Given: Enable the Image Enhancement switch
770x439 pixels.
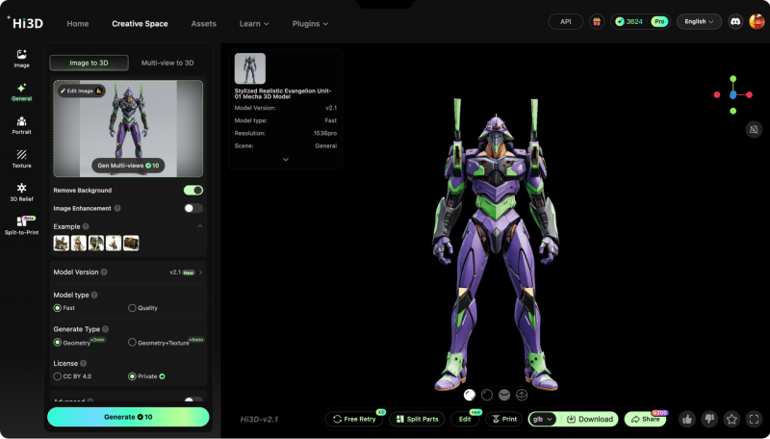Looking at the screenshot, I should point(193,208).
